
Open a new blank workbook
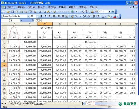(4, 12)
